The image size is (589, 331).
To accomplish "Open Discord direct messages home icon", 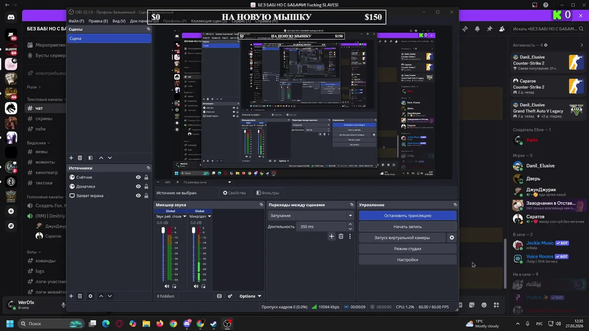I will point(11,17).
